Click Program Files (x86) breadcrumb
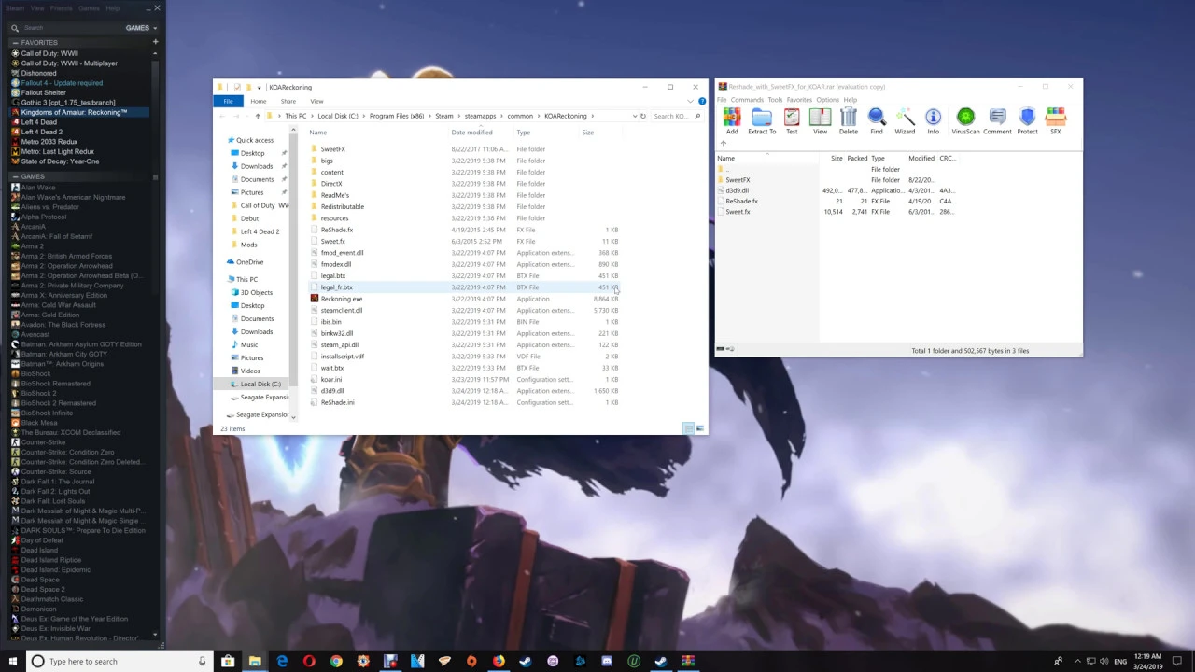 click(396, 116)
